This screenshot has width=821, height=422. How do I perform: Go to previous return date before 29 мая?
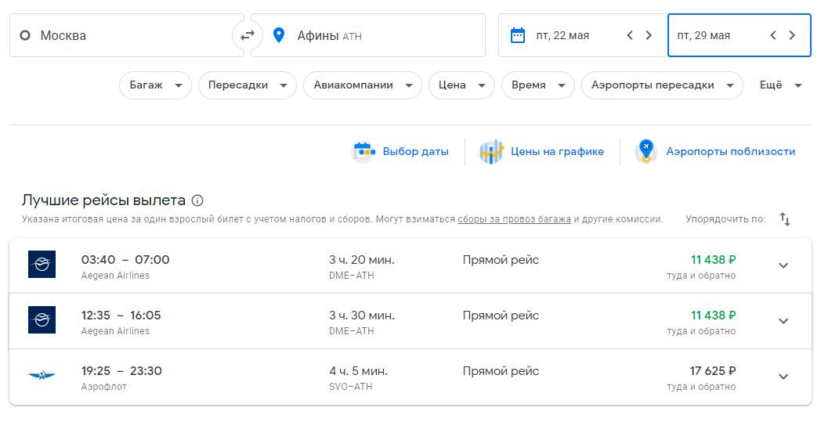pos(773,35)
